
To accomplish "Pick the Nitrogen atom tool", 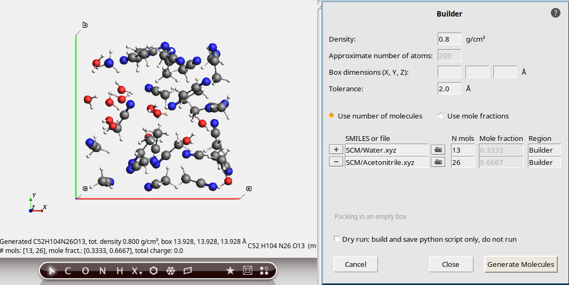I will pos(102,271).
